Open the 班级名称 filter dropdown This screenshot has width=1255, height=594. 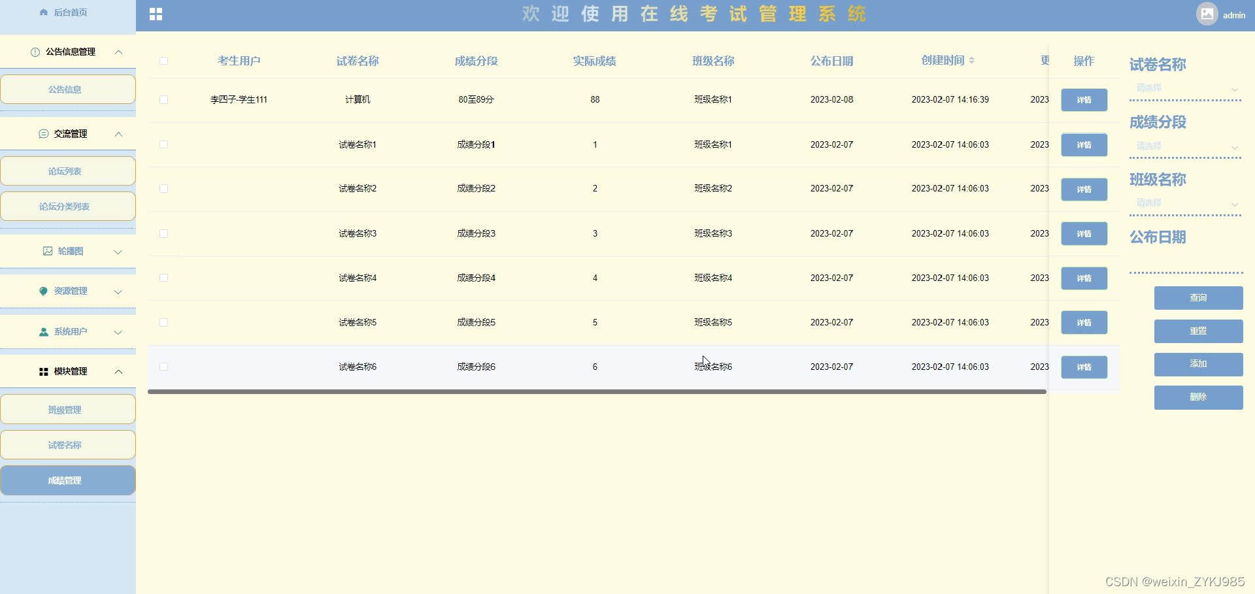1185,203
